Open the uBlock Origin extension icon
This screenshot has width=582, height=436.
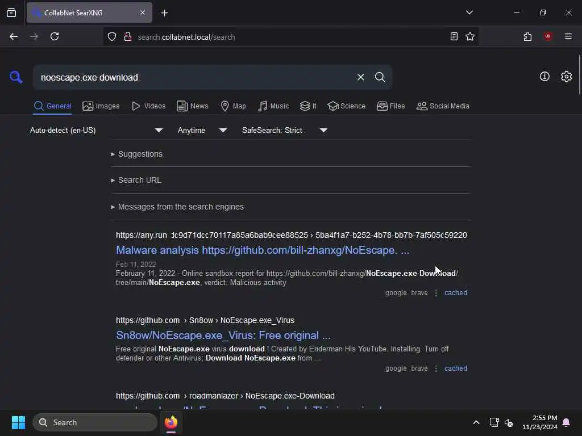(x=548, y=36)
